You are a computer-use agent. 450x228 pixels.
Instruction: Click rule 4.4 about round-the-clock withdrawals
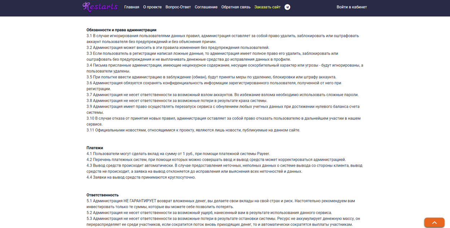[x=141, y=177]
